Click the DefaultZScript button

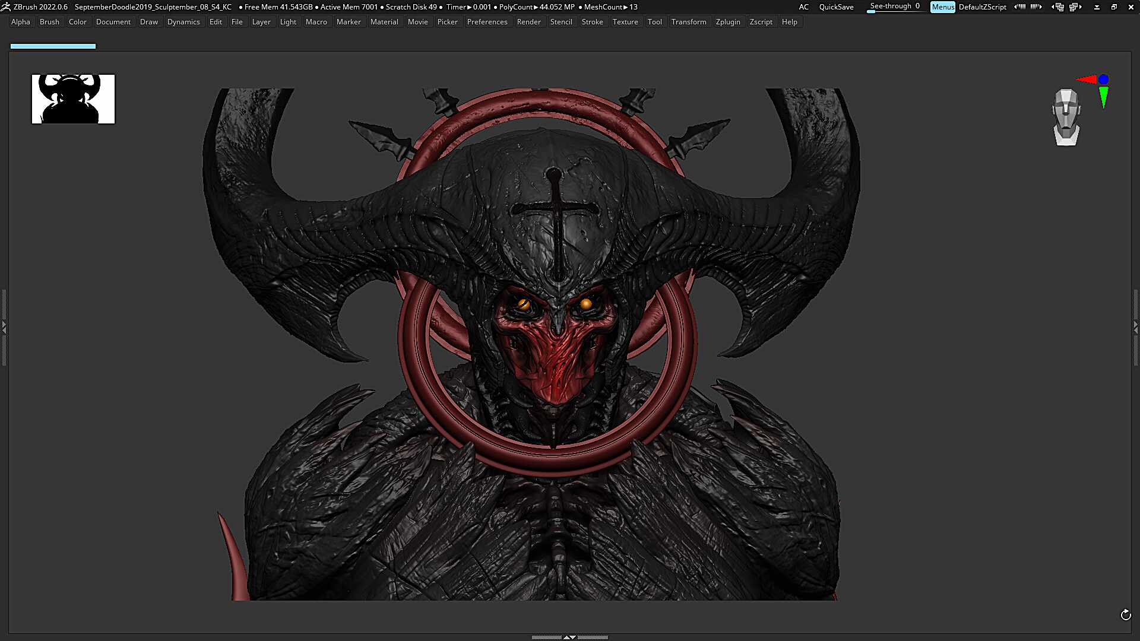[982, 7]
